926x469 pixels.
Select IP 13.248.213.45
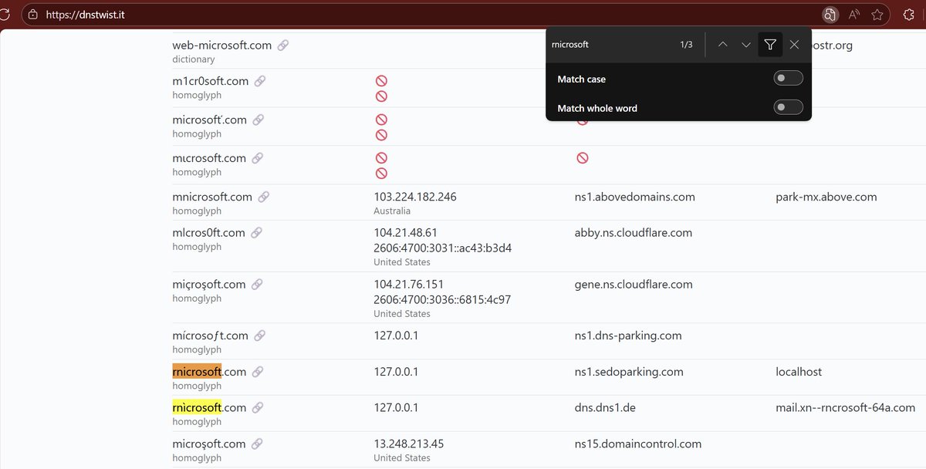tap(409, 444)
